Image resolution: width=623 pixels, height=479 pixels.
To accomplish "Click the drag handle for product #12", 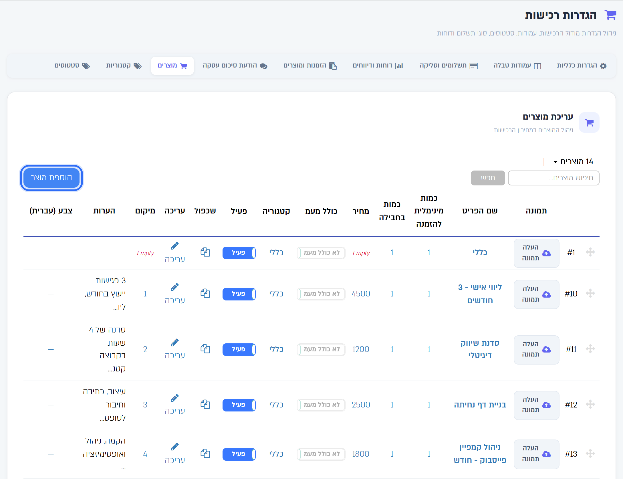I will 590,405.
